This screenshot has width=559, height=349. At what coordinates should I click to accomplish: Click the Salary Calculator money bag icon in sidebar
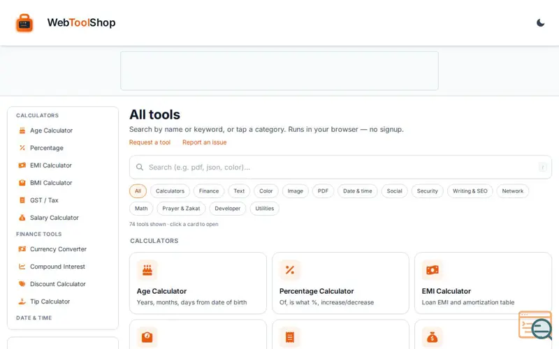tap(22, 218)
